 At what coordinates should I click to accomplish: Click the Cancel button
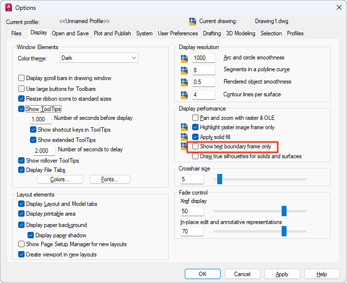coord(242,274)
